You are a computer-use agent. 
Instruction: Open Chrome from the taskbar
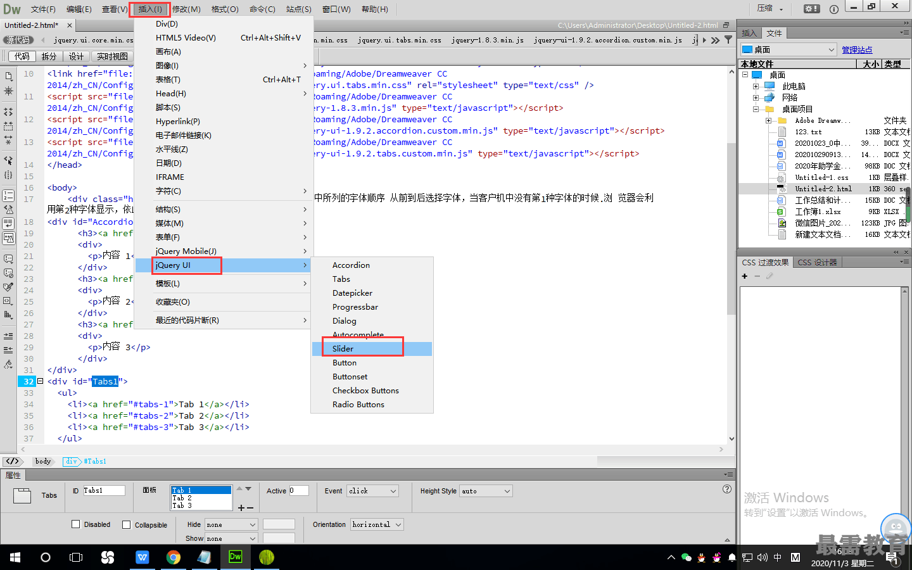pyautogui.click(x=173, y=557)
